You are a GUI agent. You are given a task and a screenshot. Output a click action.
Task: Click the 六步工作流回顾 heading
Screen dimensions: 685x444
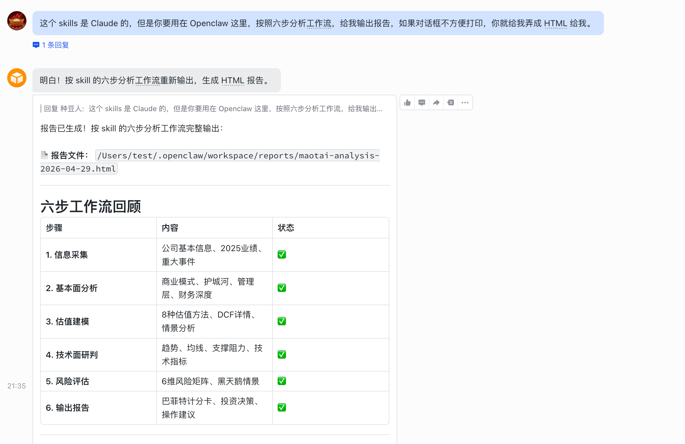coord(91,207)
